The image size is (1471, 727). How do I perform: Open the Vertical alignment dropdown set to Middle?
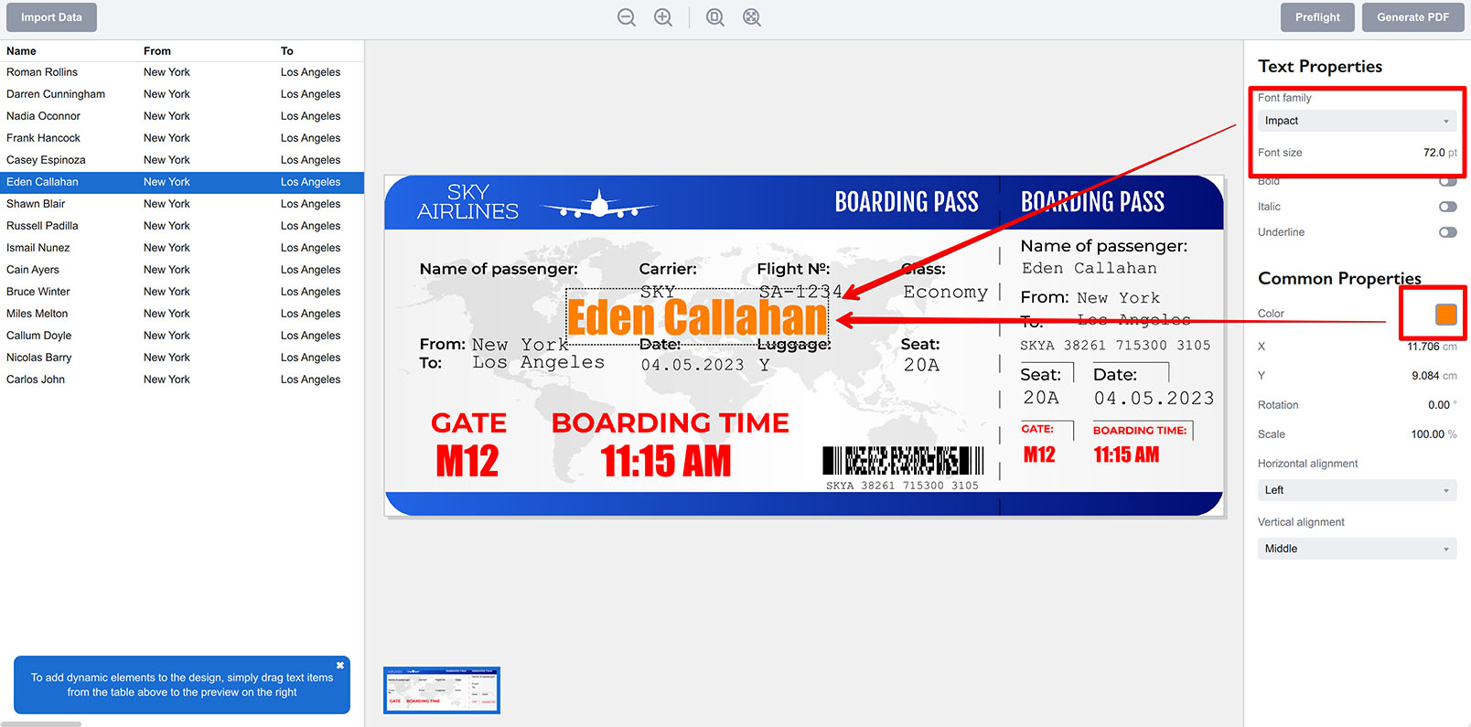coord(1357,549)
